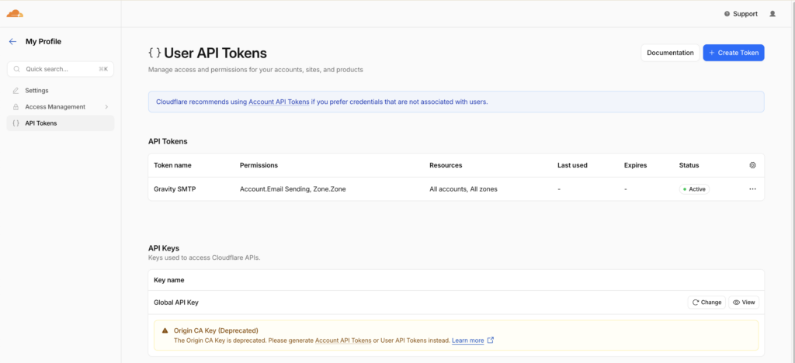The height and width of the screenshot is (363, 795).
Task: Click the Origin CA Key (Deprecated) heading
Action: pyautogui.click(x=216, y=330)
